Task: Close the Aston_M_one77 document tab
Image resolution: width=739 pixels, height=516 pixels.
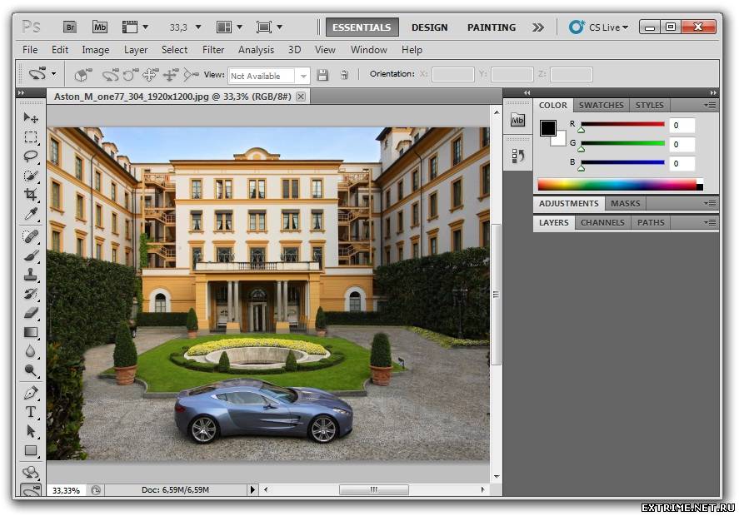Action: [301, 97]
